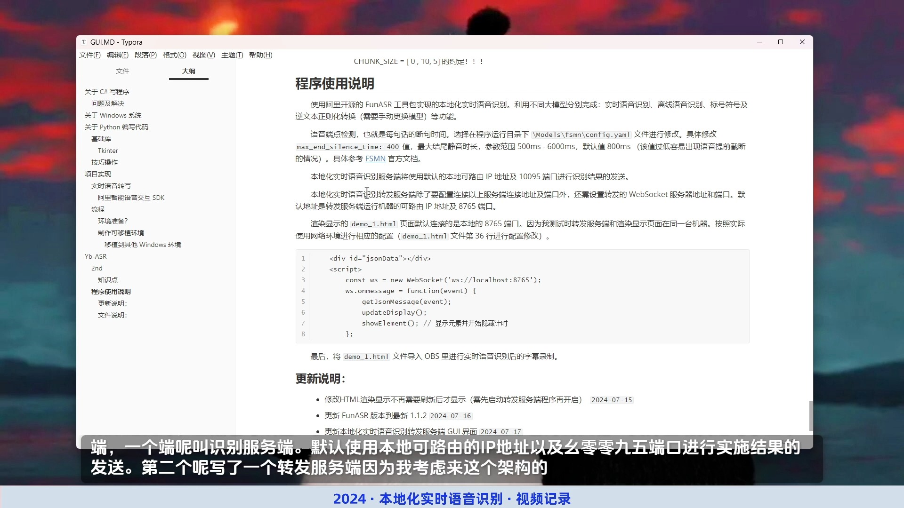904x508 pixels.
Task: Jump to 程序使用说明 in outline
Action: (x=111, y=292)
